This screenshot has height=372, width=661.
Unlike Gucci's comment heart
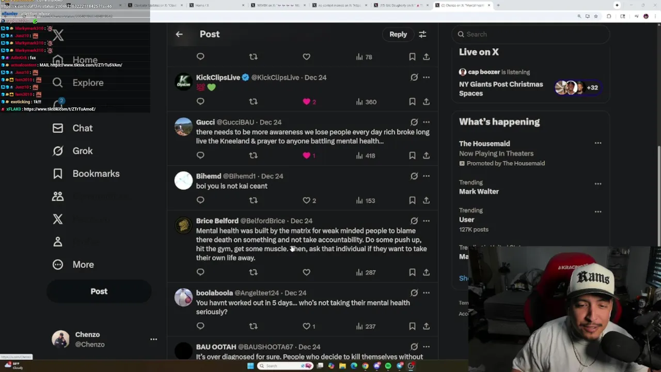(x=307, y=156)
